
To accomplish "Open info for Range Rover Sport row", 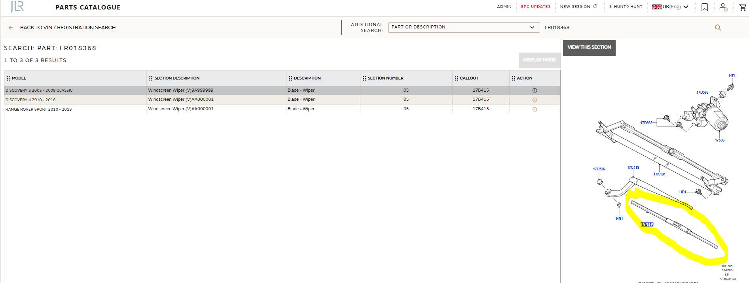I will point(535,109).
